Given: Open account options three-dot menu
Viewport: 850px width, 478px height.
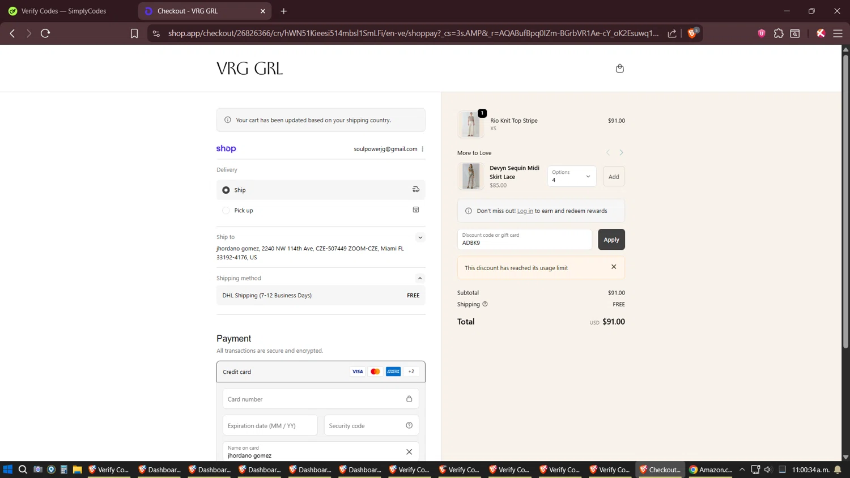Looking at the screenshot, I should coord(423,149).
